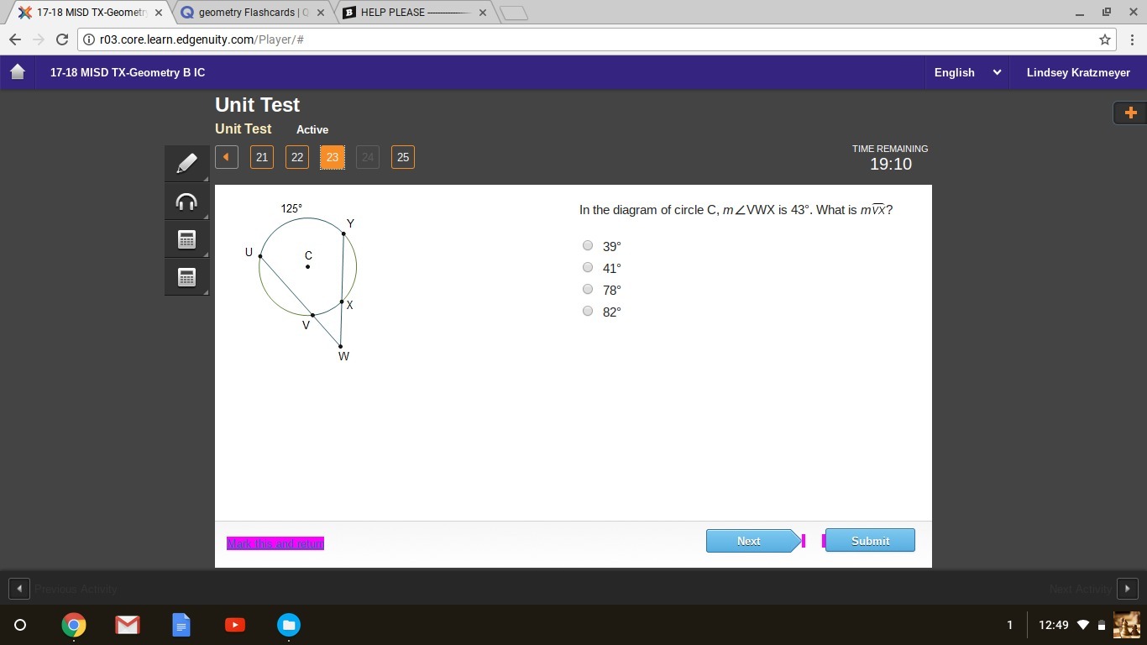This screenshot has height=645, width=1147.
Task: Jump to question 22
Action: click(297, 157)
